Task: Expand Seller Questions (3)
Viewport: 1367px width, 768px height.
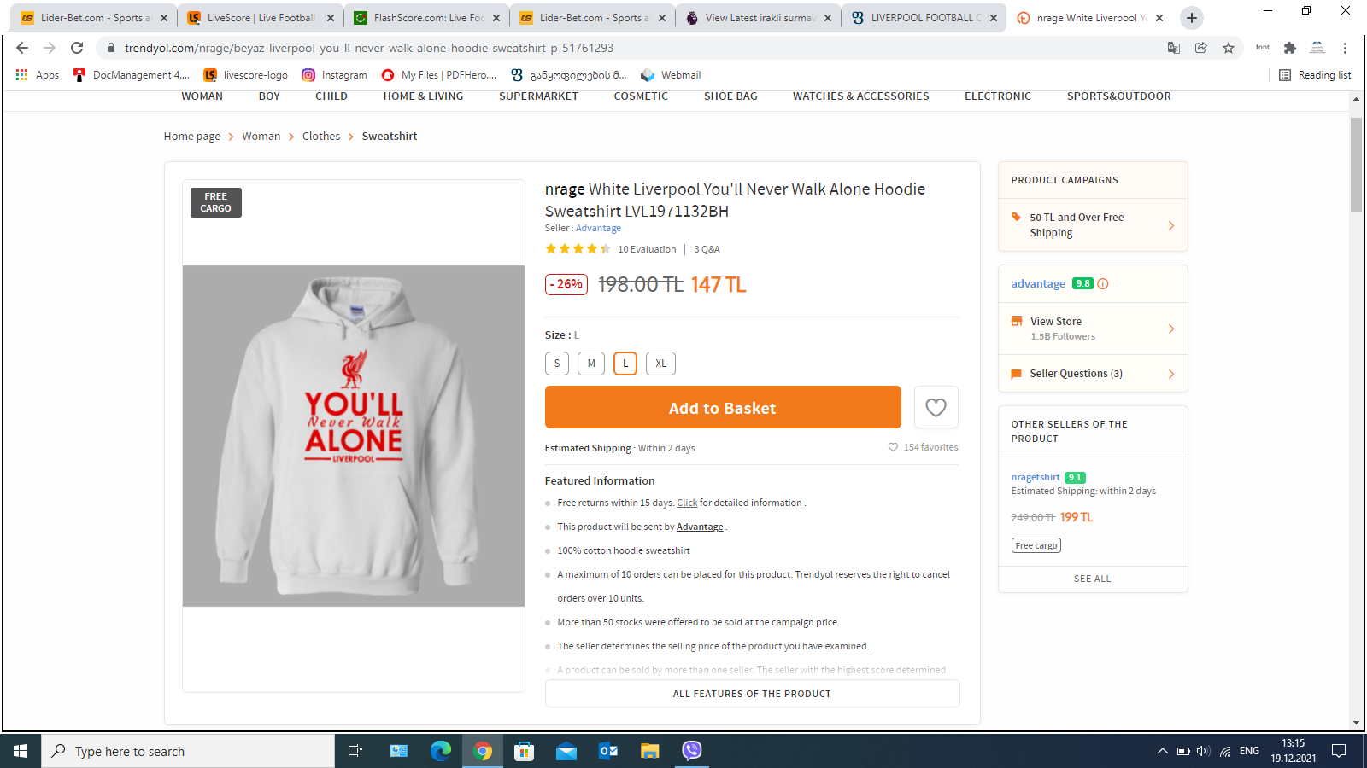Action: (1093, 374)
